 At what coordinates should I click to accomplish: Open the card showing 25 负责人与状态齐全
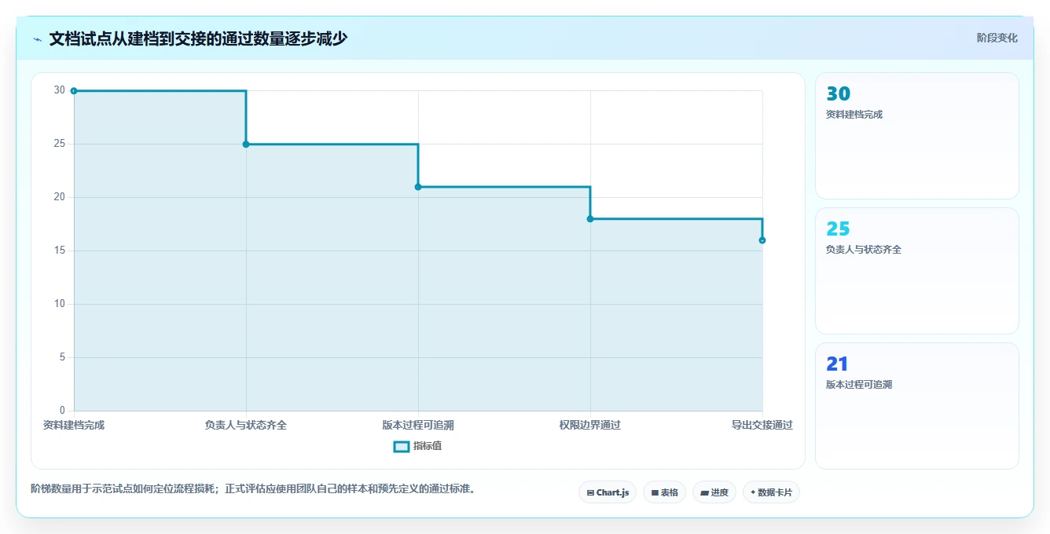(x=917, y=271)
